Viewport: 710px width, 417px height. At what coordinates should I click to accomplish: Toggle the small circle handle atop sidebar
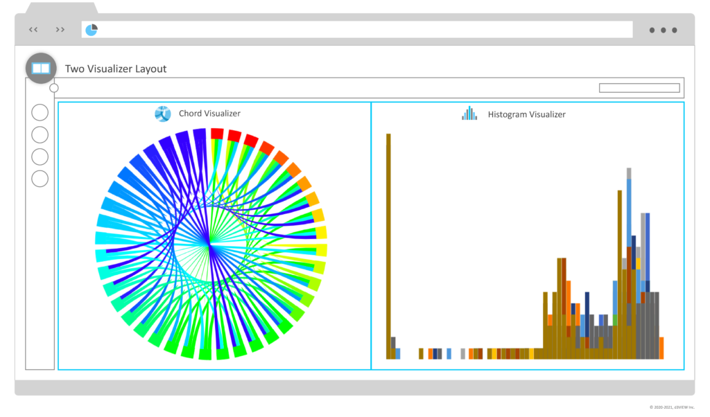54,88
